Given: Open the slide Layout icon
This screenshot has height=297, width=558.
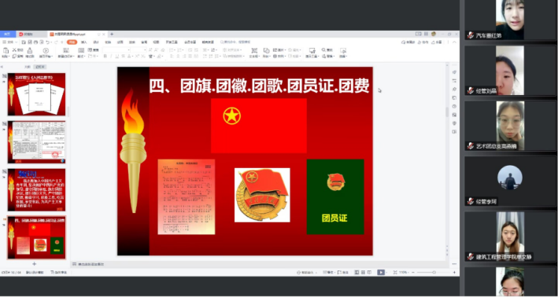Looking at the screenshot, I should click(81, 50).
